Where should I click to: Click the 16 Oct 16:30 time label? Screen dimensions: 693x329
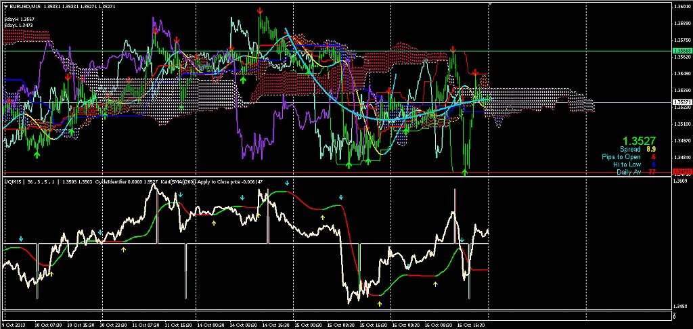[472, 324]
